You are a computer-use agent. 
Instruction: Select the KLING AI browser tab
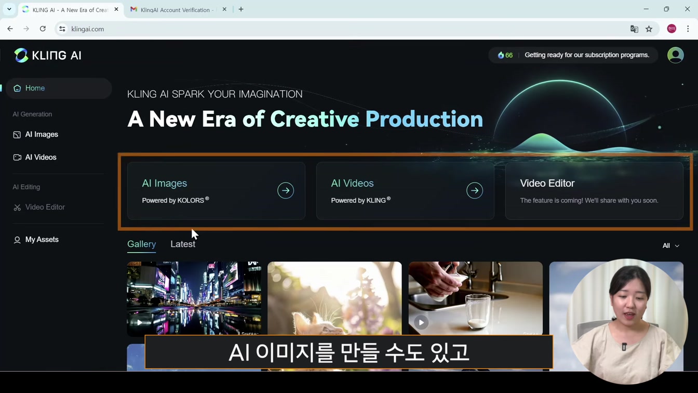[70, 10]
